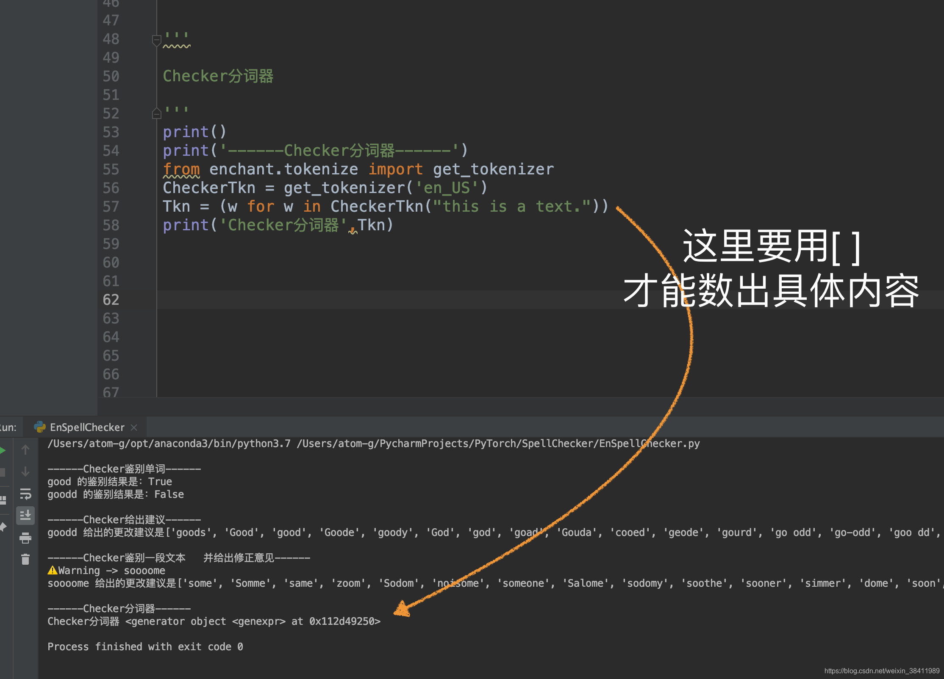This screenshot has width=944, height=679.
Task: Click the Python icon on EnSpellChecker tab
Action: pyautogui.click(x=40, y=427)
